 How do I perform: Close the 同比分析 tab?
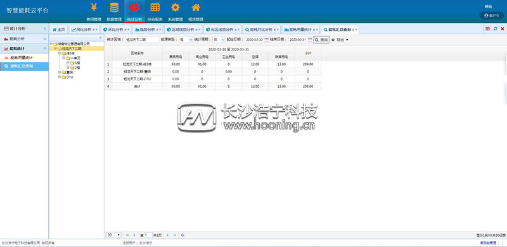[x=96, y=30]
